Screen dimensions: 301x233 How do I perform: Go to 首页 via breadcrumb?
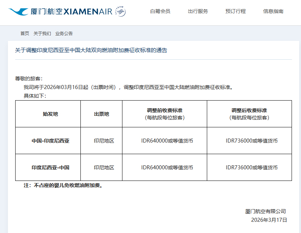pyautogui.click(x=25, y=33)
